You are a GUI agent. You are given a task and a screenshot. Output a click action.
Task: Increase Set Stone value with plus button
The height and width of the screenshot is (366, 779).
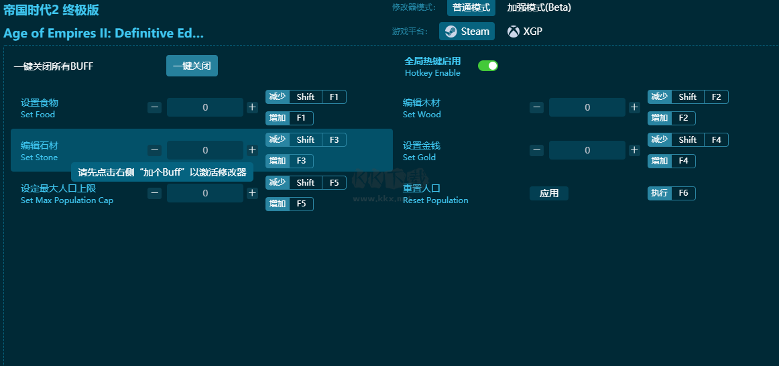[x=252, y=150]
